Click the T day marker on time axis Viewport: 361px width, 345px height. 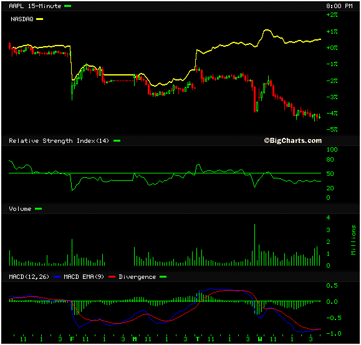coord(197,339)
